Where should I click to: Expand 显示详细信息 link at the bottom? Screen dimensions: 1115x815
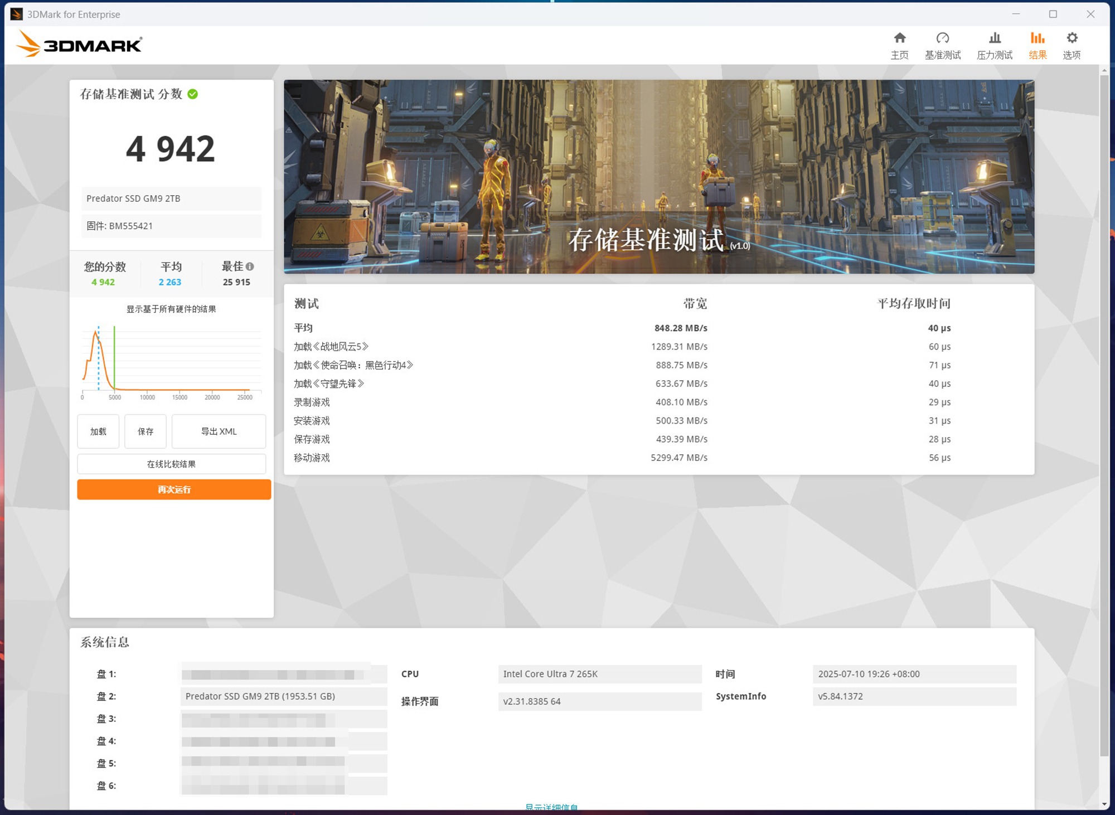click(x=551, y=807)
